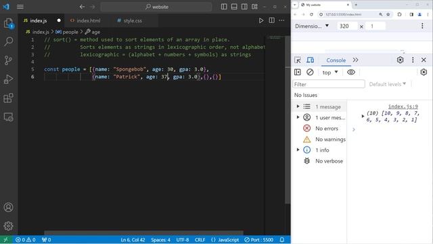
Task: Split the editor to the right
Action: click(x=271, y=20)
